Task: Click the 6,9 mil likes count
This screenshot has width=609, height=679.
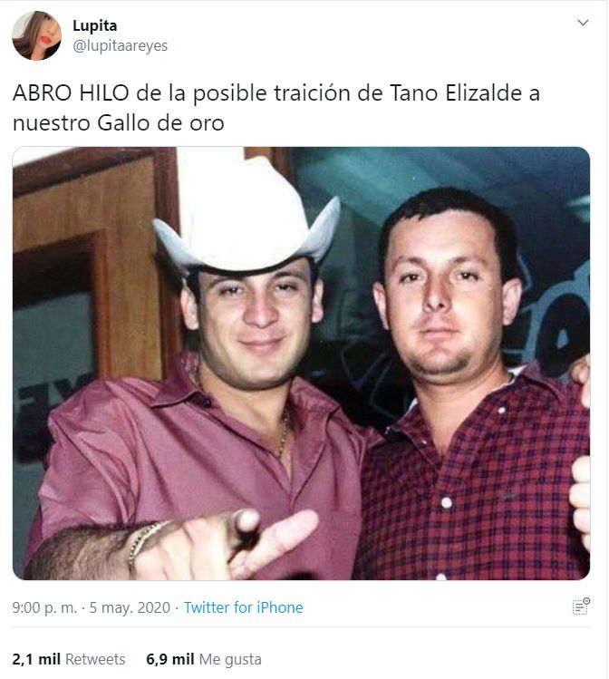Action: click(170, 659)
